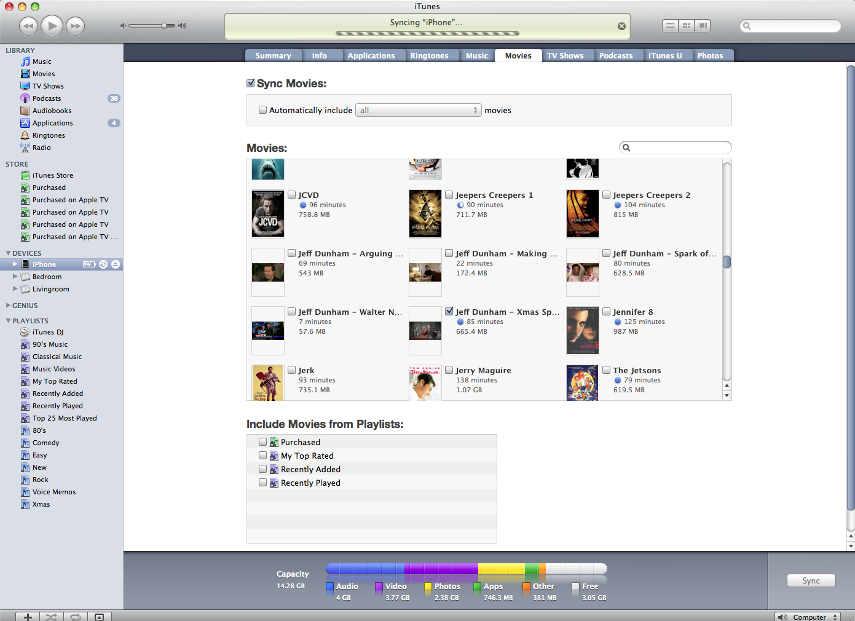Check the Jeepers Creepers 1 checkbox

[x=449, y=195]
